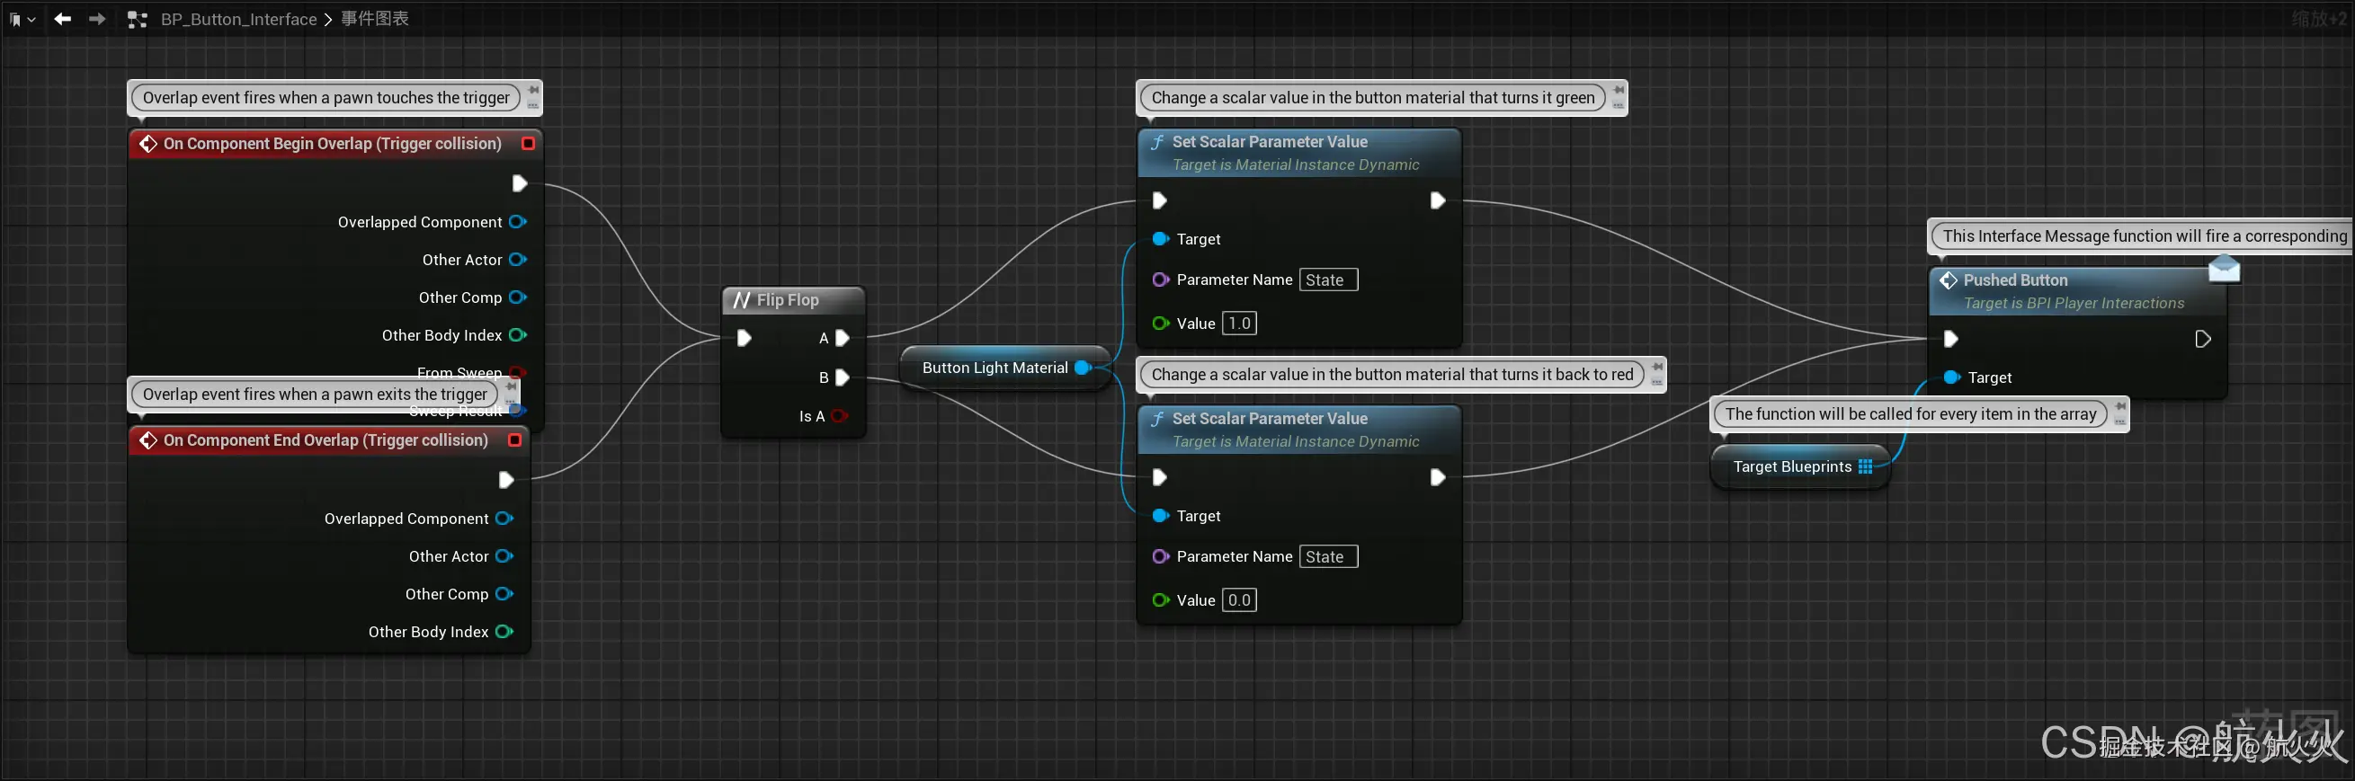Click End Overlap's Overlapped Component pin
Image resolution: width=2355 pixels, height=781 pixels.
[x=504, y=519]
